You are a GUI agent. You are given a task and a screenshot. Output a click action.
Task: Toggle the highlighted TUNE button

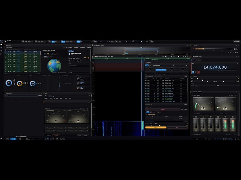click(x=14, y=139)
